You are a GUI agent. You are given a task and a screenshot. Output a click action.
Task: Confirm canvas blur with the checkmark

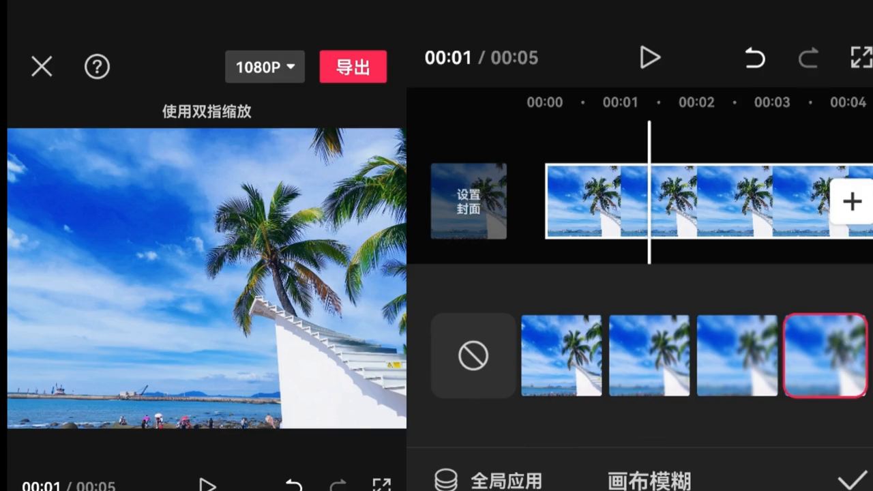point(852,479)
